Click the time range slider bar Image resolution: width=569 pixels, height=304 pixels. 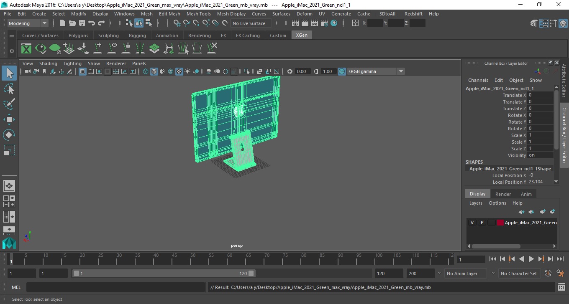click(x=164, y=274)
